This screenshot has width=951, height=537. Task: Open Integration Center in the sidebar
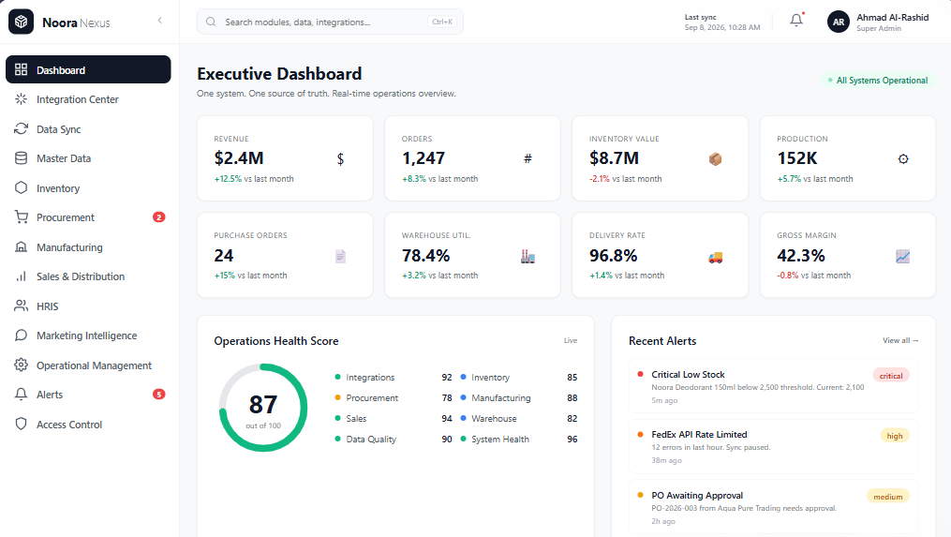click(x=88, y=99)
